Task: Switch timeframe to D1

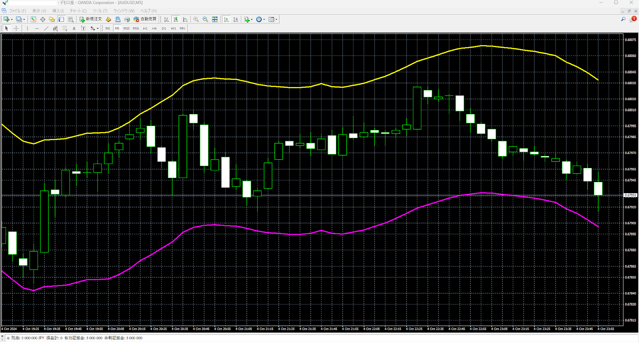Action: 164,28
